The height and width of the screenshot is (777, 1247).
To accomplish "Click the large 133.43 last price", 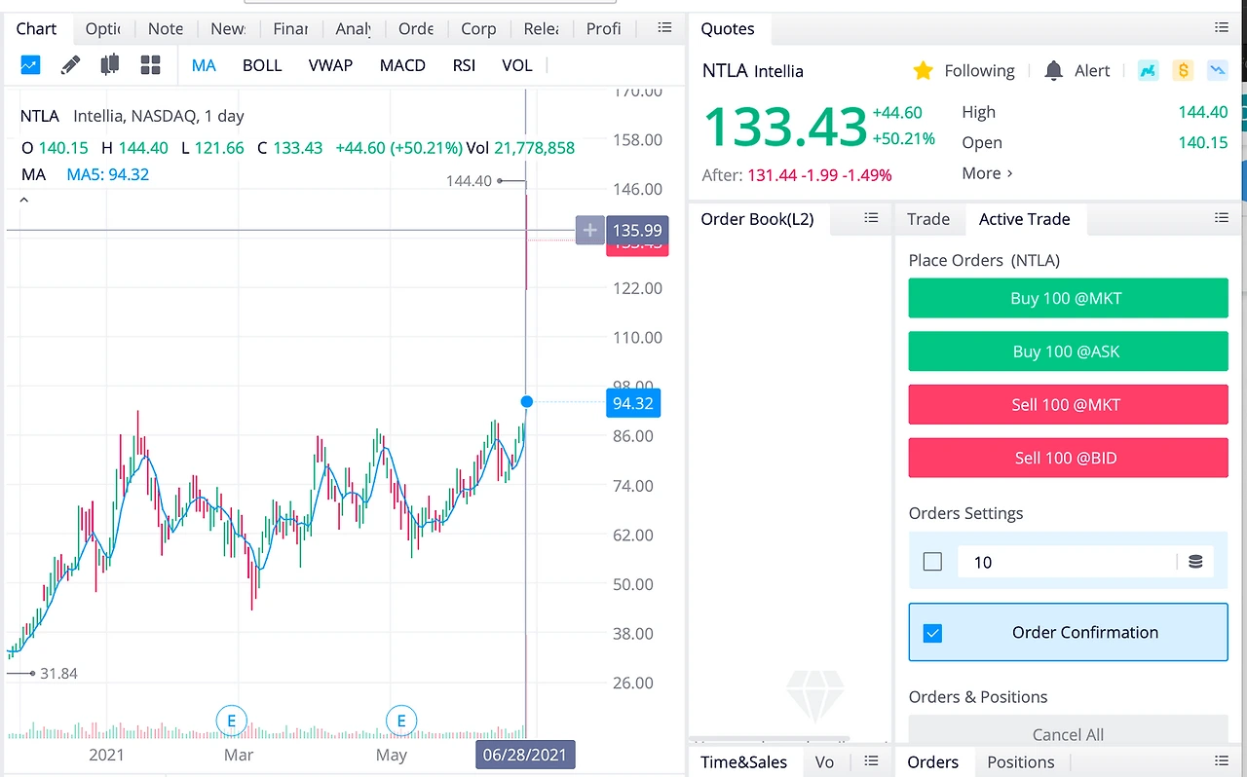I will click(784, 128).
